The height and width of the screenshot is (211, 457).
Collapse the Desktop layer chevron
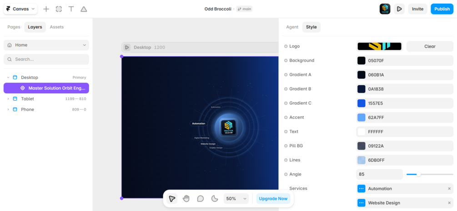click(x=8, y=77)
